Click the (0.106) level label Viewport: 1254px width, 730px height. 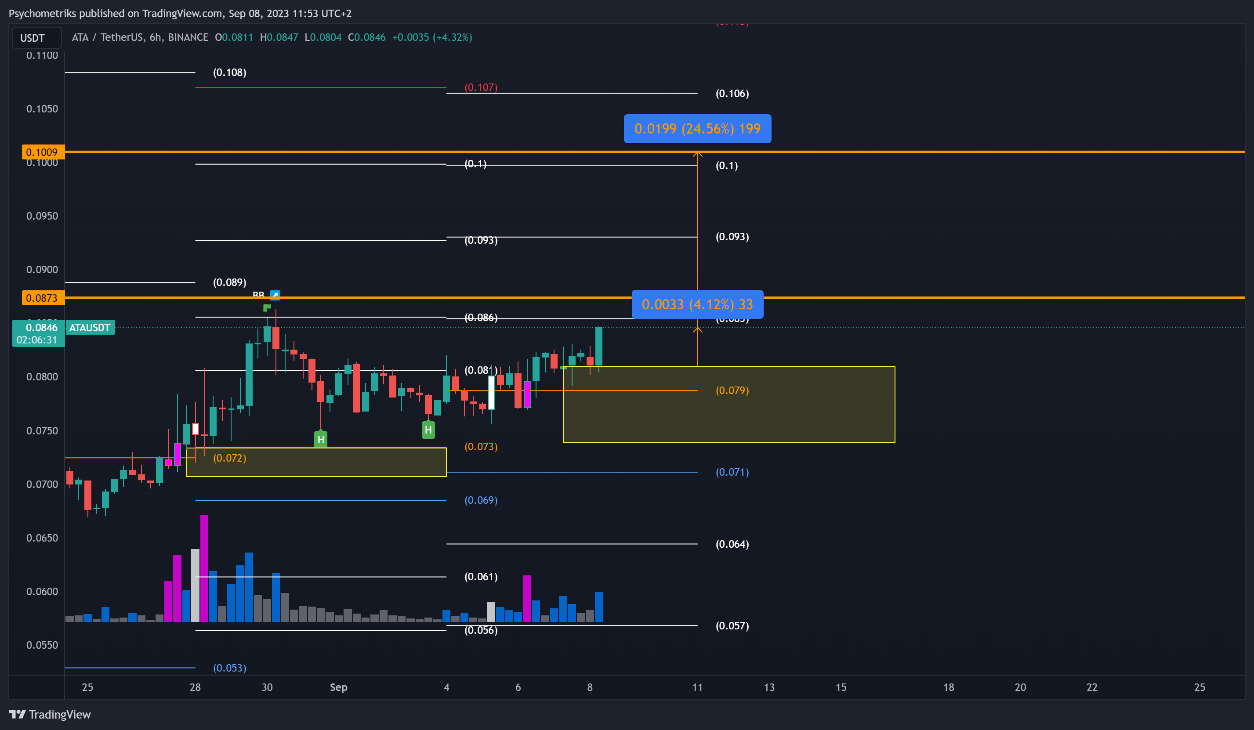(x=732, y=93)
